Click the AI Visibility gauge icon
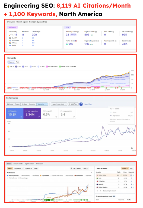 point(11,35)
